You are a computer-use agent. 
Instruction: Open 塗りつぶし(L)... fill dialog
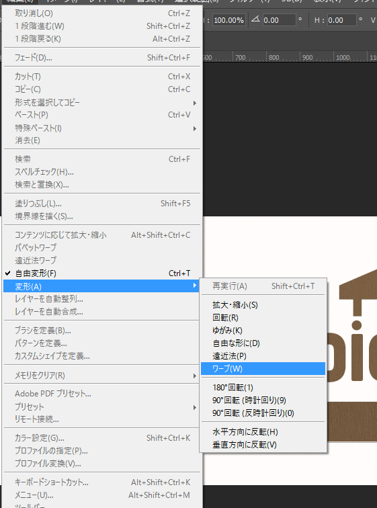click(x=101, y=204)
